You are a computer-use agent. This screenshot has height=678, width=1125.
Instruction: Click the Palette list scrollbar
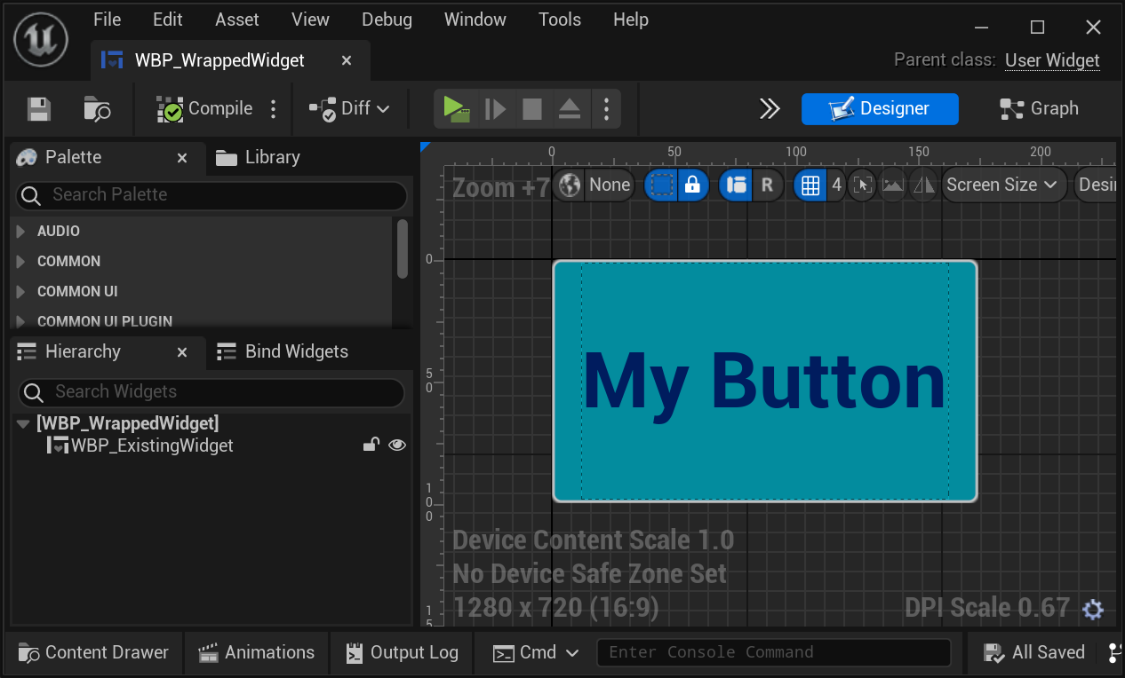click(403, 248)
